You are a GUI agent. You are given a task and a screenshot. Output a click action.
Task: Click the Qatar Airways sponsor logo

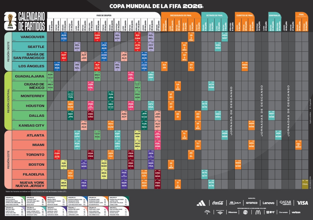point(286,203)
